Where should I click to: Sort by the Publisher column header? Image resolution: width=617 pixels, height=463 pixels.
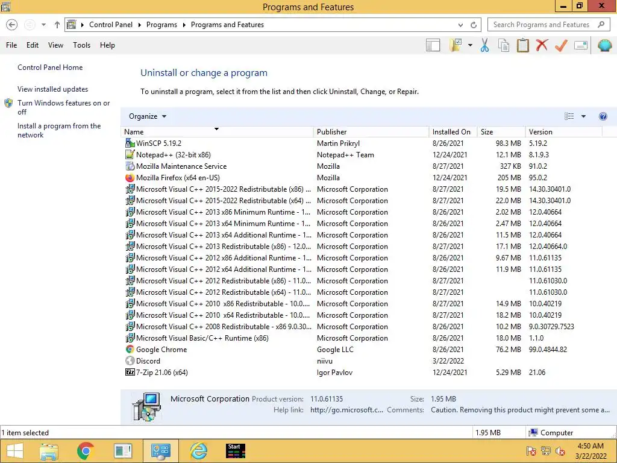pyautogui.click(x=371, y=132)
